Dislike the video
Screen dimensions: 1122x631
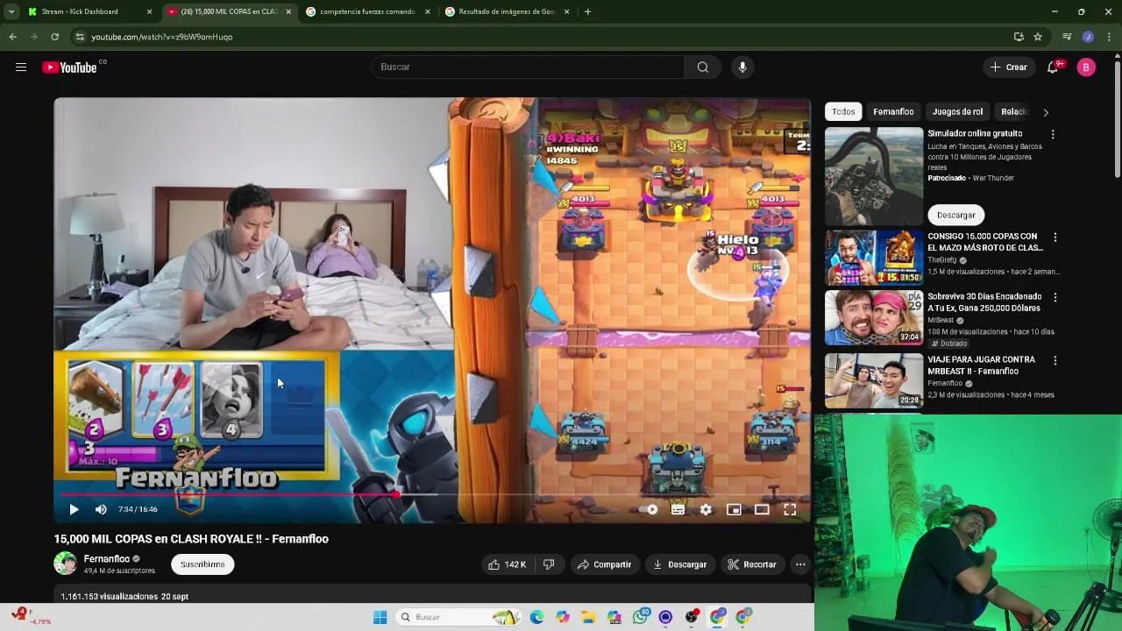549,564
